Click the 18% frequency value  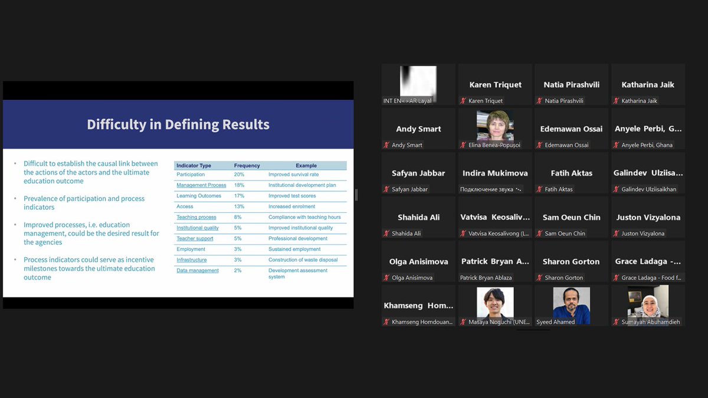click(239, 185)
